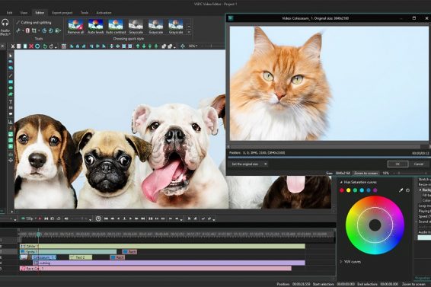This screenshot has height=287, width=431.
Task: Expand the quick styles gallery list
Action: point(189,32)
